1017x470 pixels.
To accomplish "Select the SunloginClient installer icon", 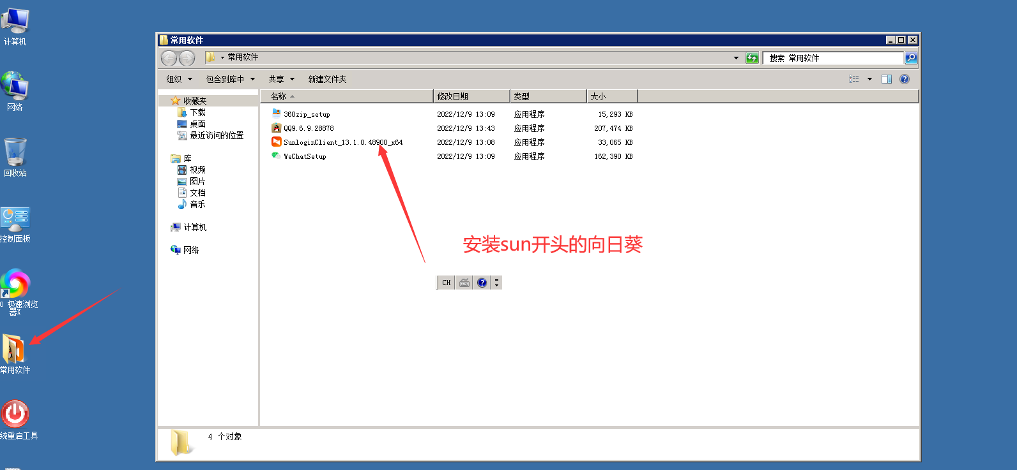I will 276,142.
